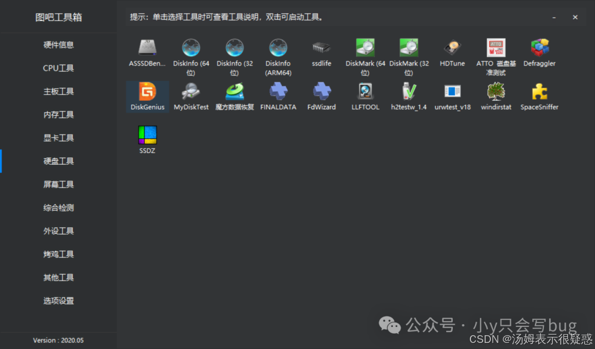Choose the LLFTOOL low-level format icon
This screenshot has height=349, width=595.
(365, 92)
